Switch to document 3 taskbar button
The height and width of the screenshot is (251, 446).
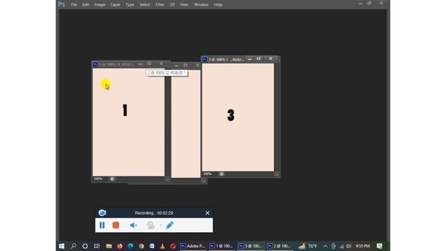(x=250, y=246)
